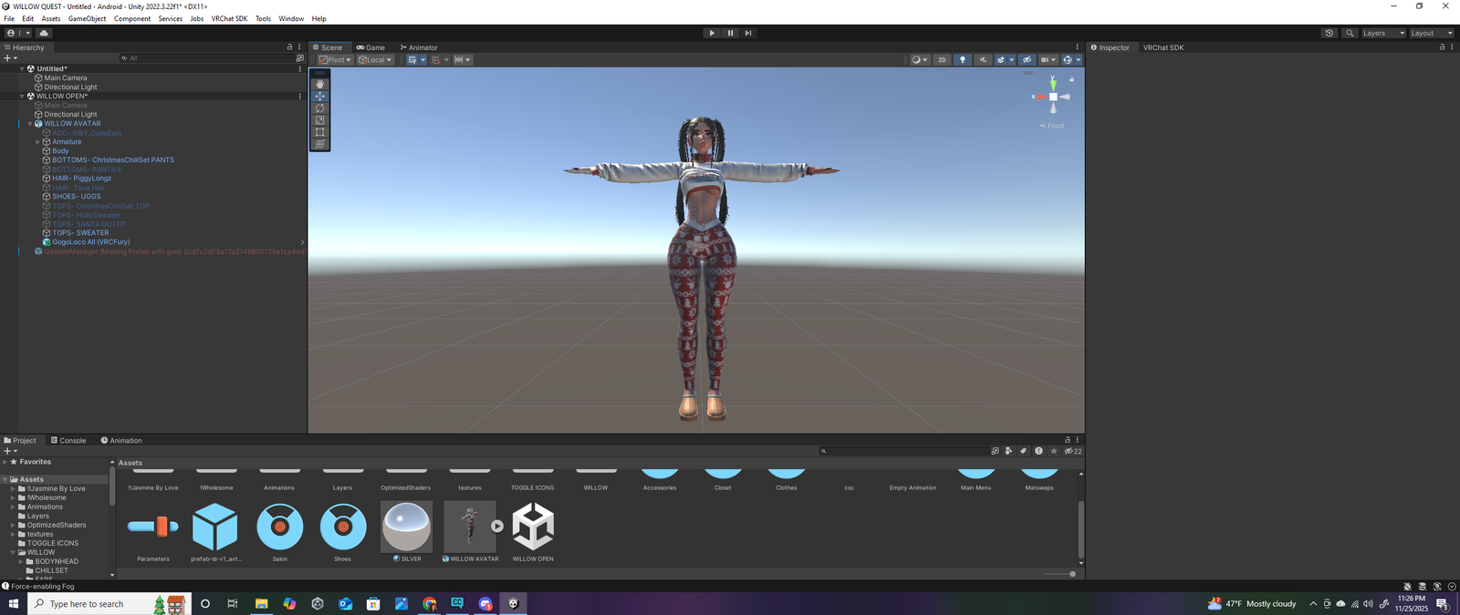Select the WILLOW AVATAR prefab thumbnail
The height and width of the screenshot is (615, 1460).
coord(470,527)
